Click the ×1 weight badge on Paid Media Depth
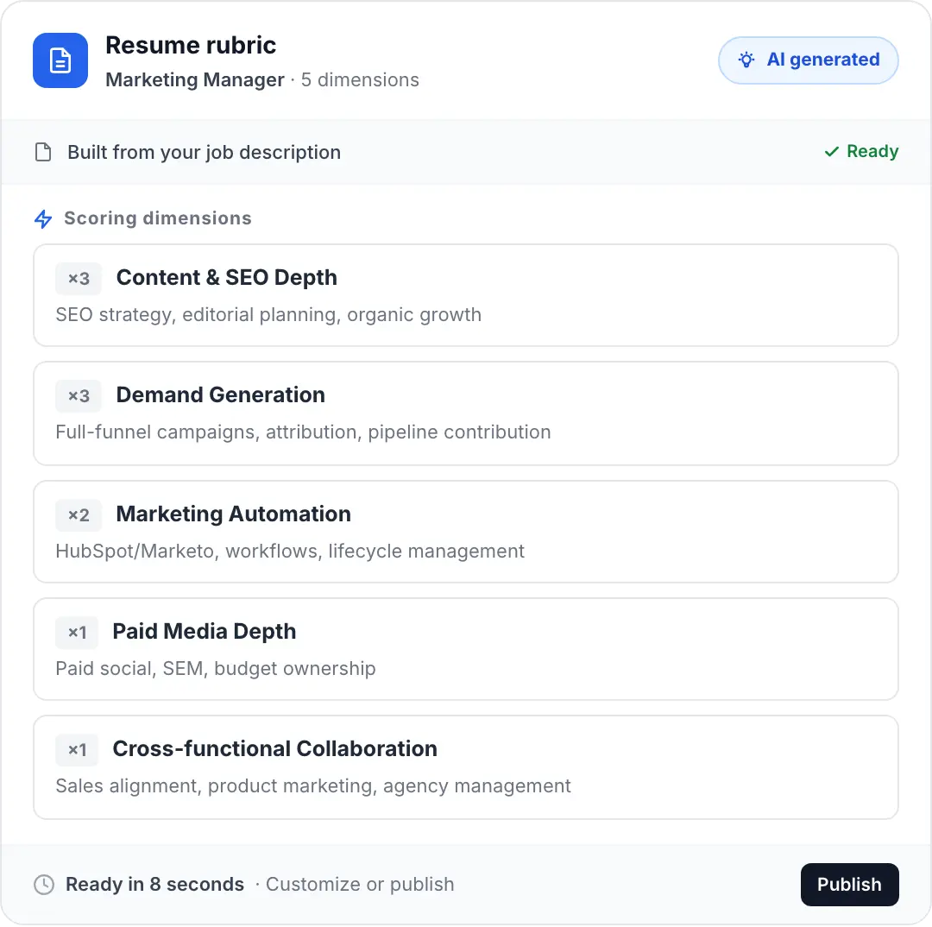 coord(77,632)
